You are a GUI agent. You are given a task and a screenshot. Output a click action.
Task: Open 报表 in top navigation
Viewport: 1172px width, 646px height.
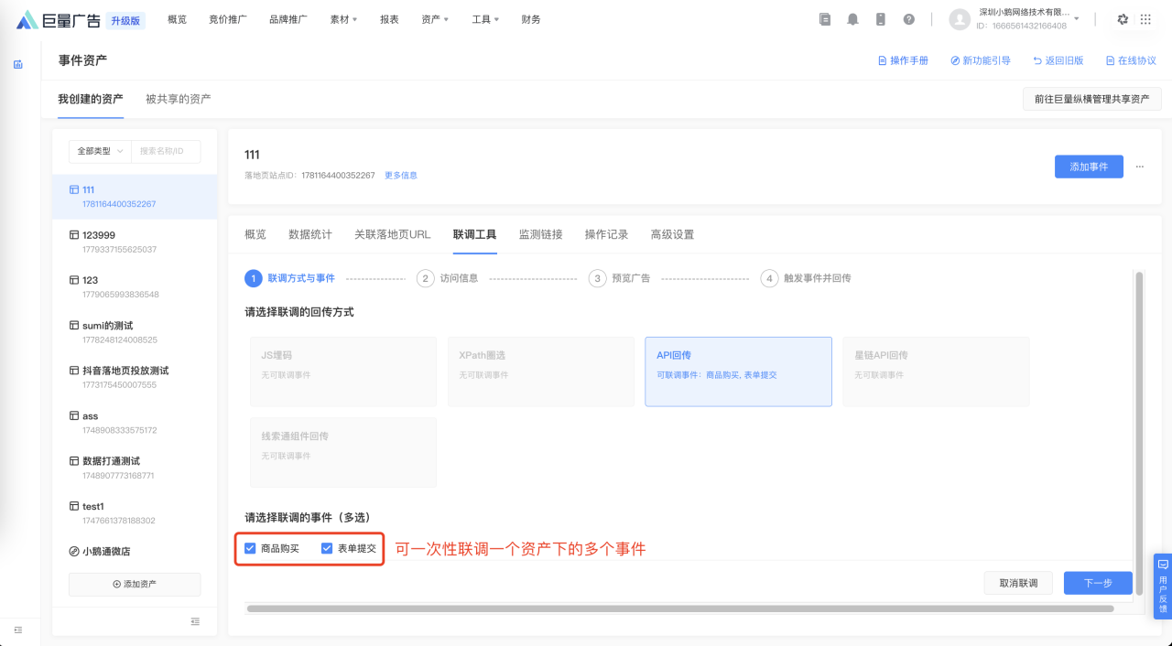pyautogui.click(x=389, y=19)
